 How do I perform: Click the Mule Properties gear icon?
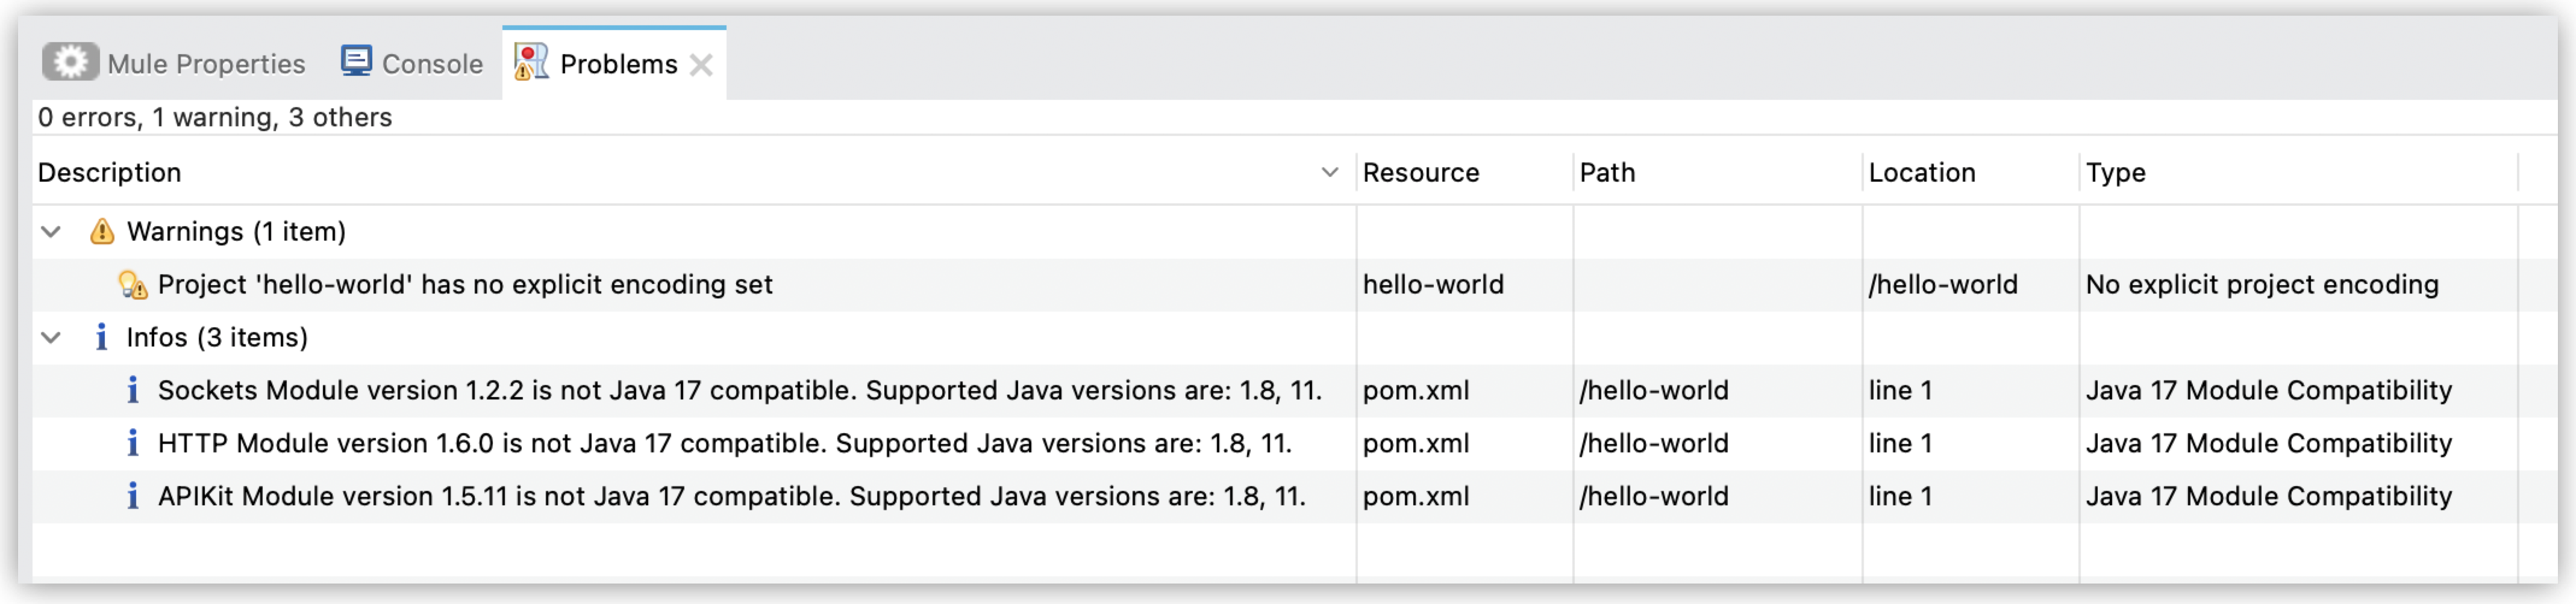(71, 62)
